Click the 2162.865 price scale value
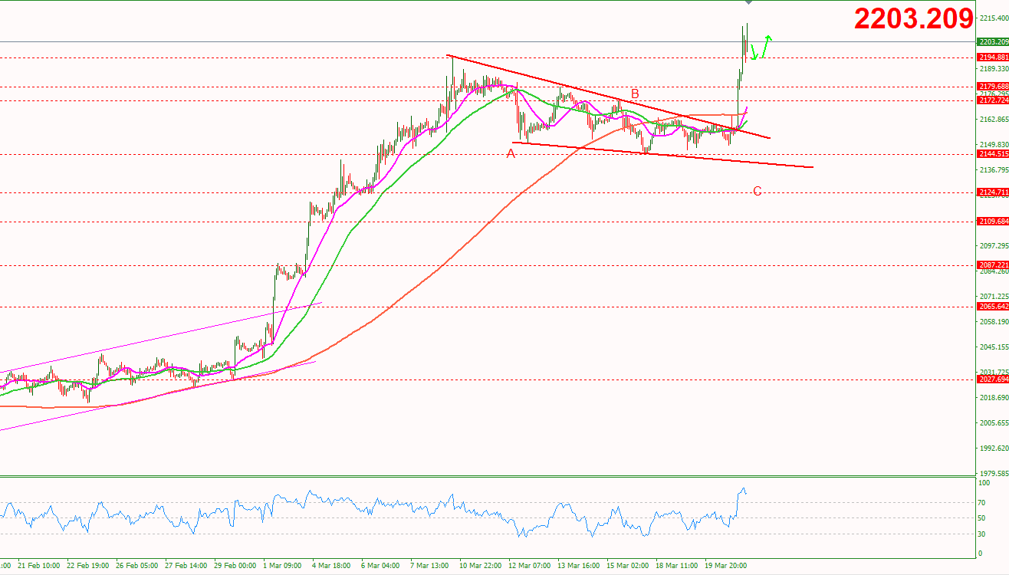The height and width of the screenshot is (575, 1009). coord(994,120)
